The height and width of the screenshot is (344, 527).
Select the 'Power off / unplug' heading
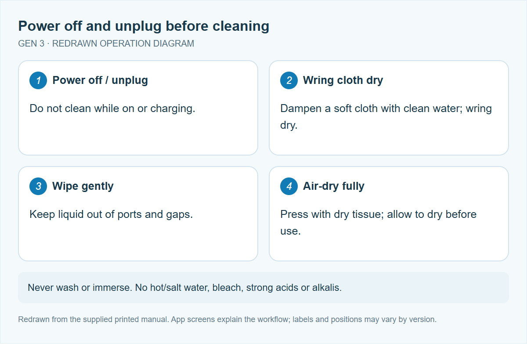pyautogui.click(x=100, y=80)
